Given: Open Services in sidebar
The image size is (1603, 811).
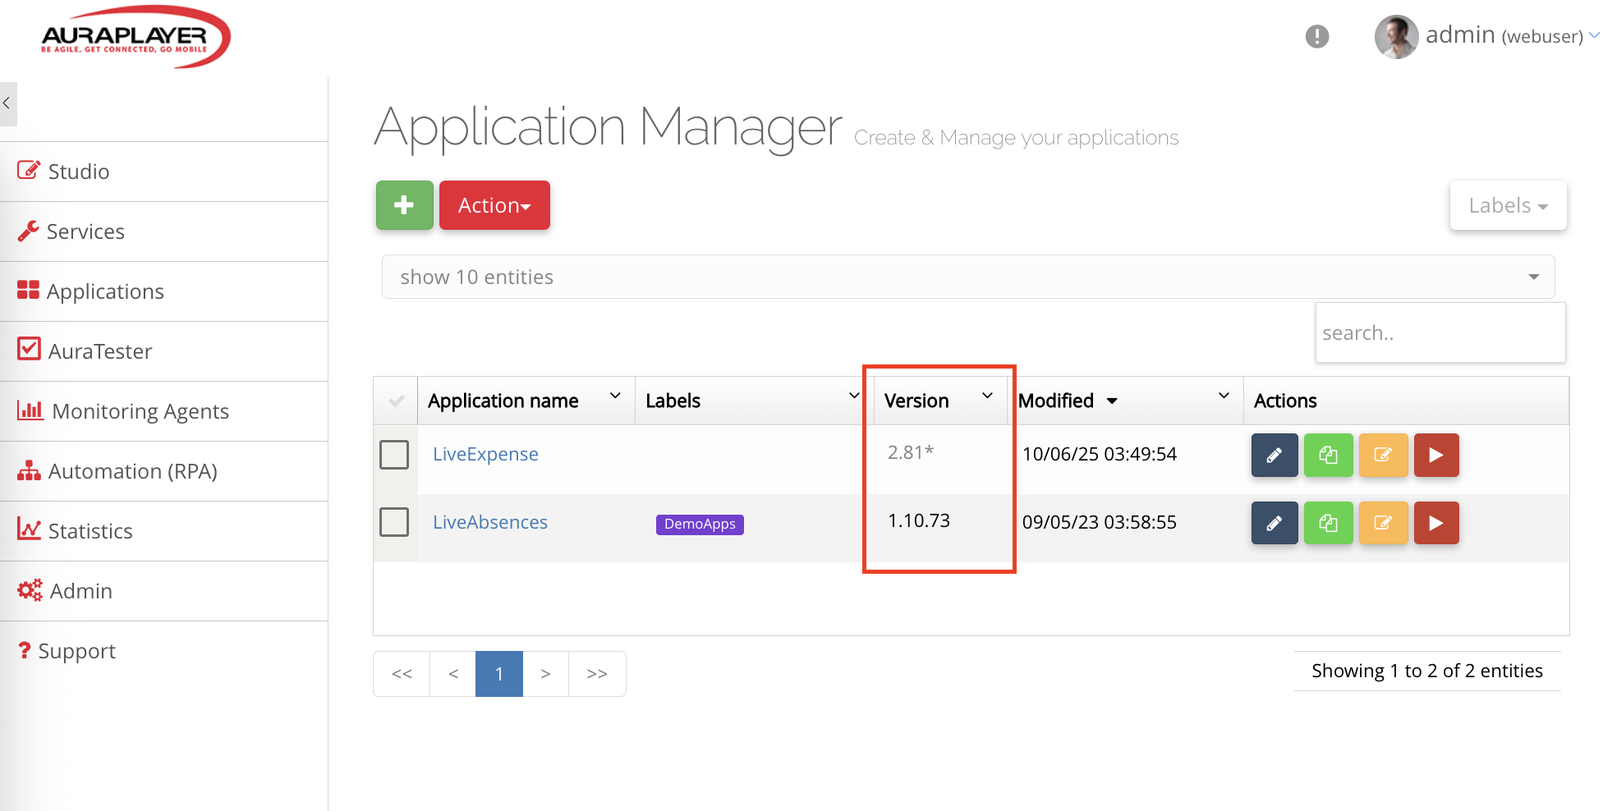Looking at the screenshot, I should pos(163,231).
